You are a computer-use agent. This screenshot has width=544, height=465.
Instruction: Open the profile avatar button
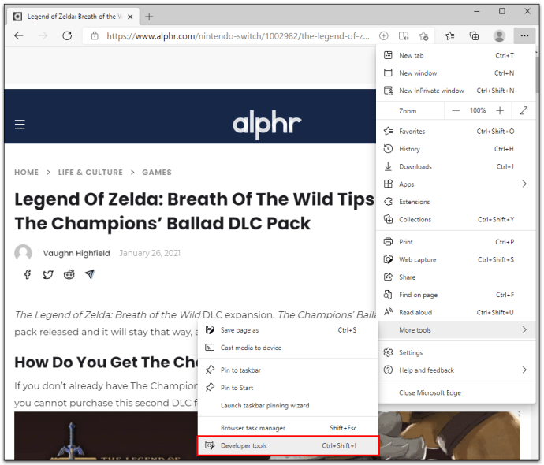pos(499,35)
